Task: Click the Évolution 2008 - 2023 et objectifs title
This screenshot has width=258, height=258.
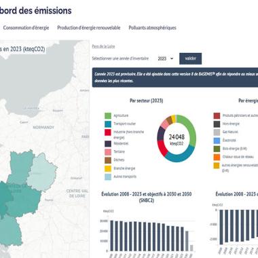Action: (x=147, y=197)
